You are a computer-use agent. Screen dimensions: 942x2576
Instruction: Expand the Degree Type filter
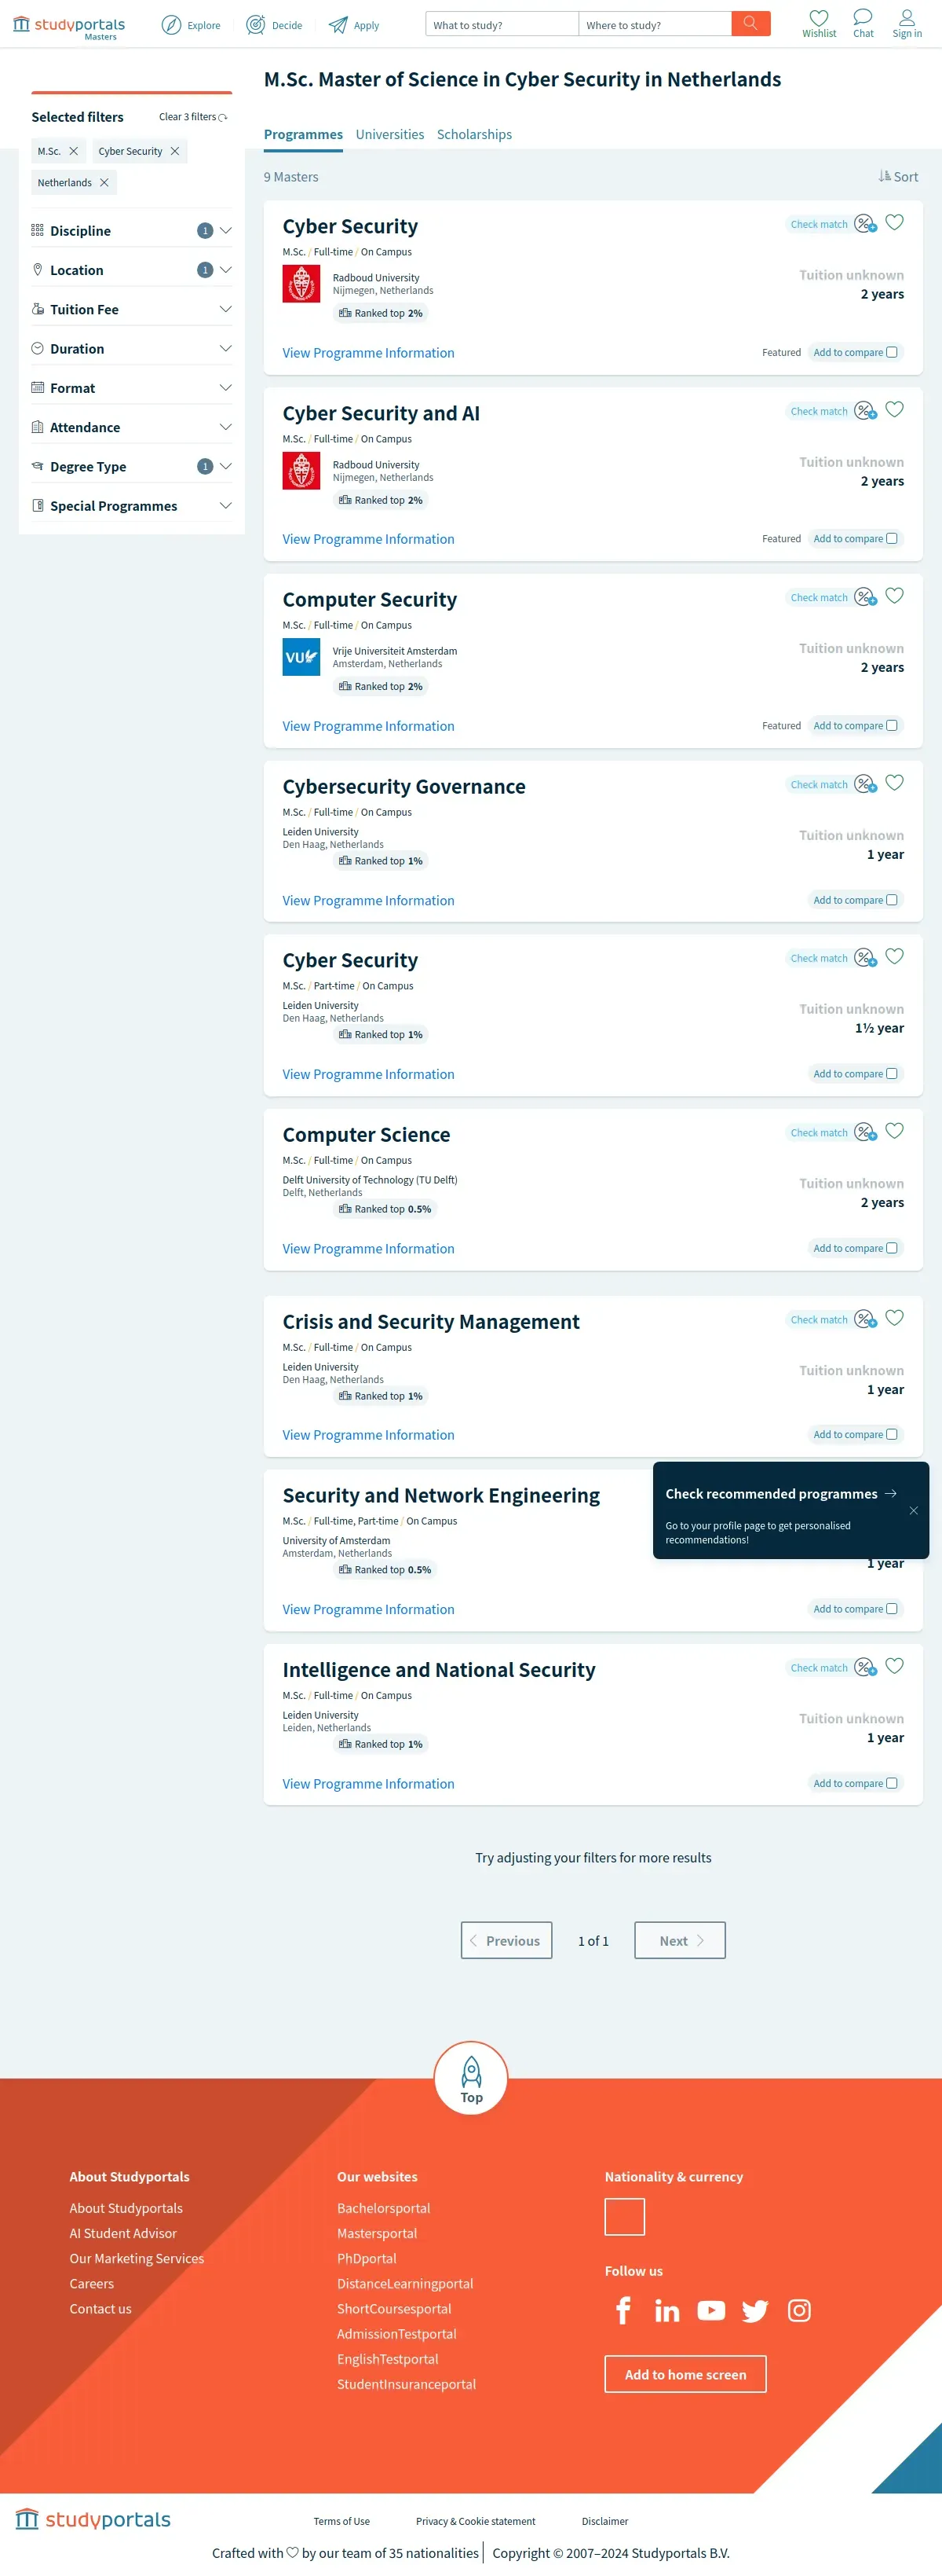[x=131, y=466]
